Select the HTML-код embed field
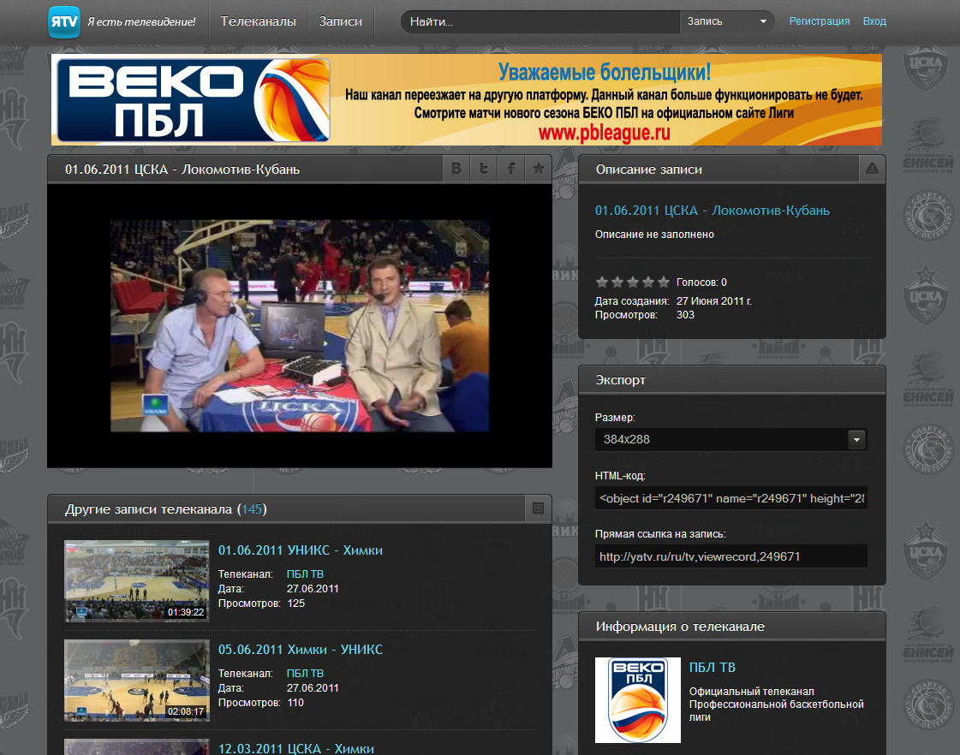The image size is (960, 755). tap(731, 499)
